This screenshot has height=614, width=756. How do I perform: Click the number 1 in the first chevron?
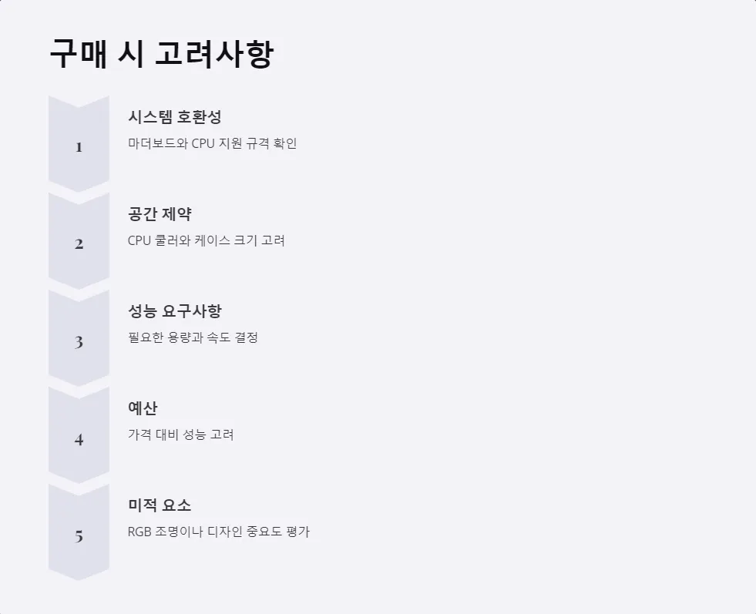[x=79, y=147]
